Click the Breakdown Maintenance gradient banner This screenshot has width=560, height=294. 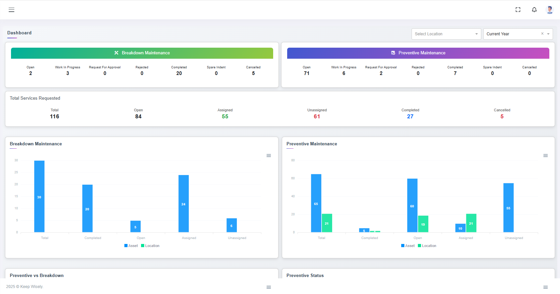[x=142, y=53]
